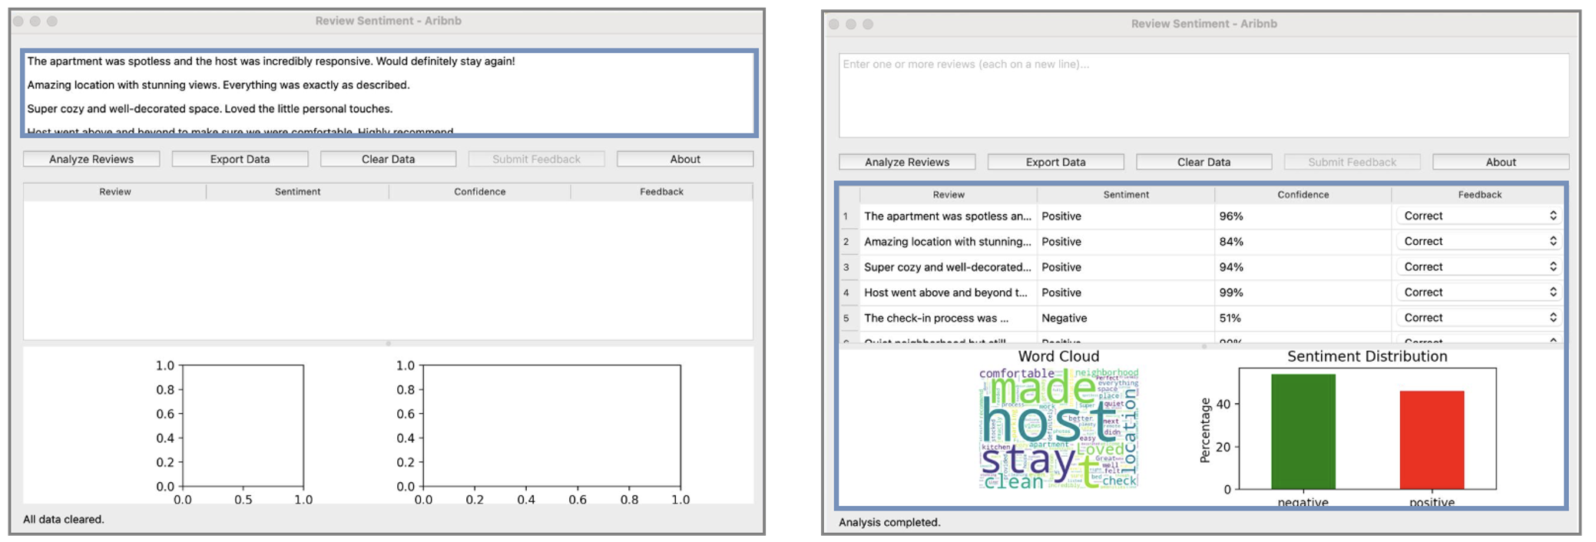The width and height of the screenshot is (1596, 542).
Task: Open Feedback dropdown for the Super cozy review
Action: (x=1478, y=267)
